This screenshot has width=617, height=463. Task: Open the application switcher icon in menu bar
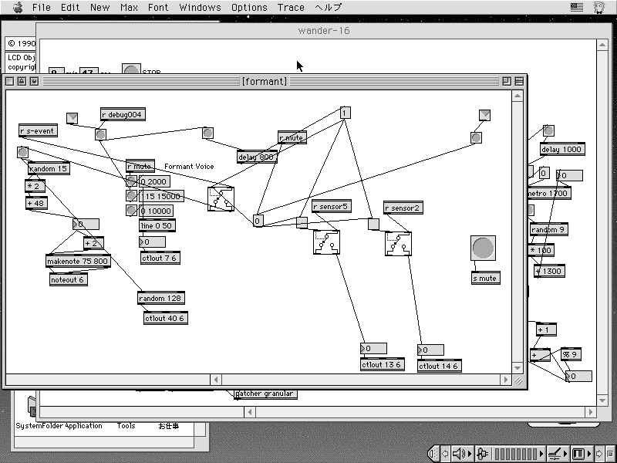click(599, 7)
